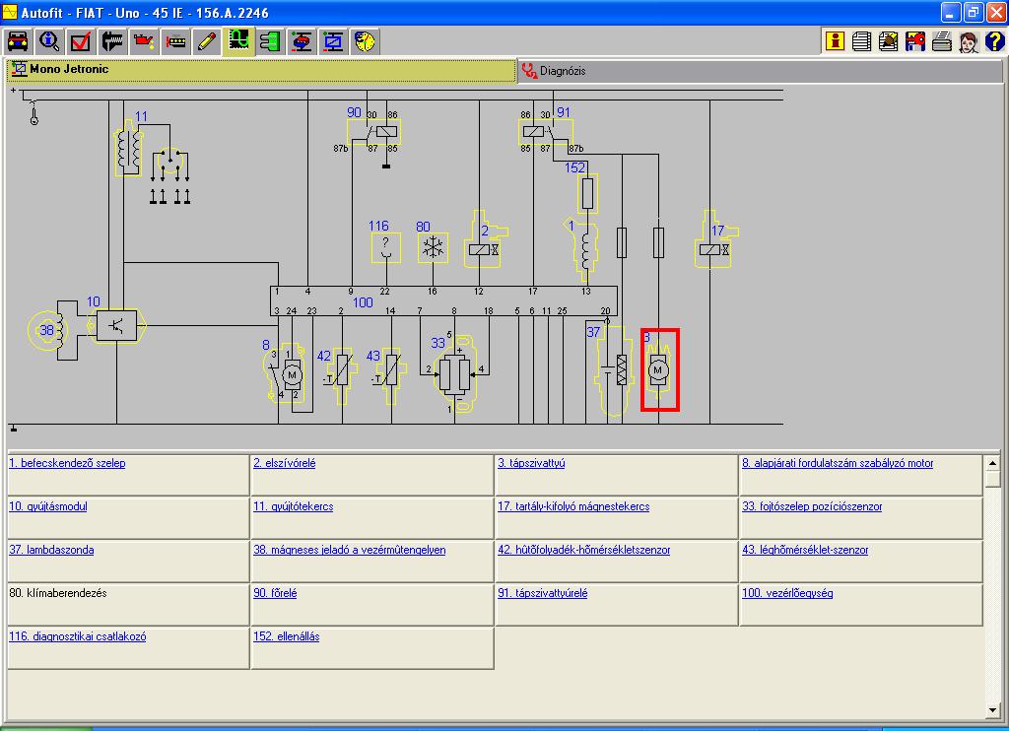Click air temperature sensor symbol 43
The image size is (1009, 731).
[x=391, y=374]
